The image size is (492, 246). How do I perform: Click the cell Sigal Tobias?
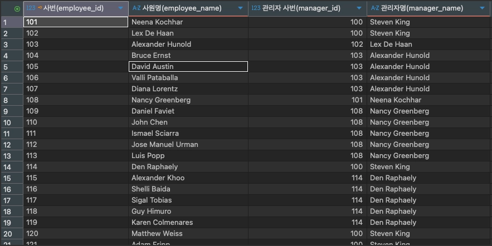point(188,200)
